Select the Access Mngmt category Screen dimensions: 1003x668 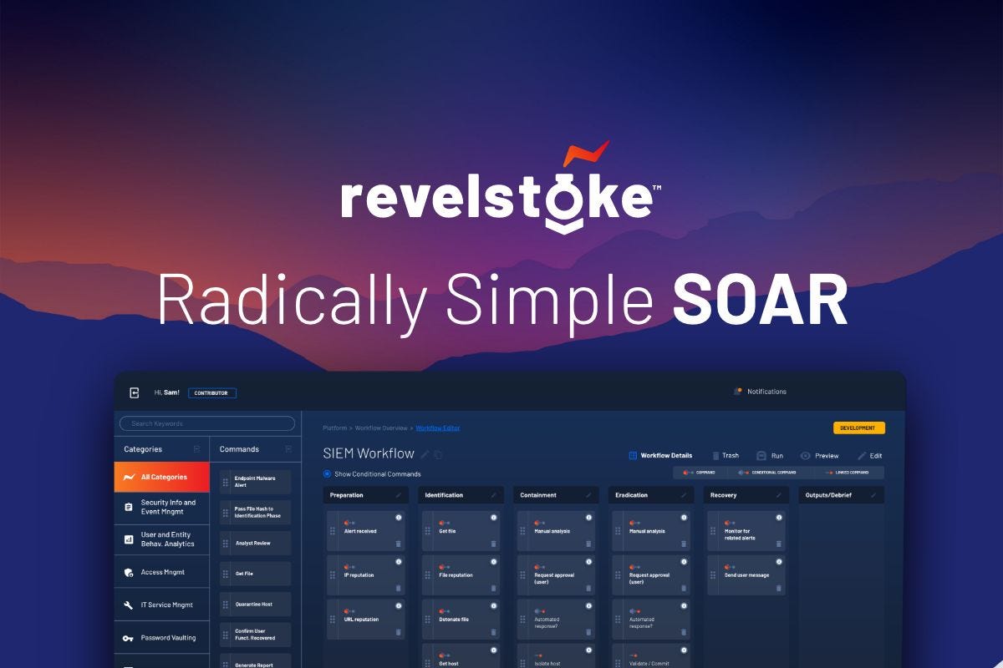click(161, 572)
